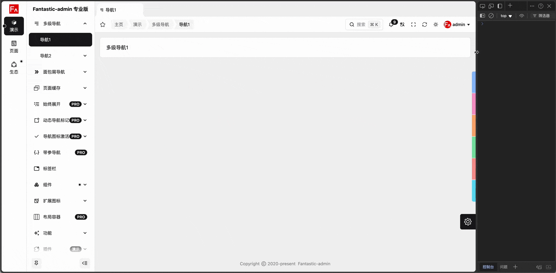Toggle the sidebar pin button
Image resolution: width=556 pixels, height=273 pixels.
click(36, 263)
